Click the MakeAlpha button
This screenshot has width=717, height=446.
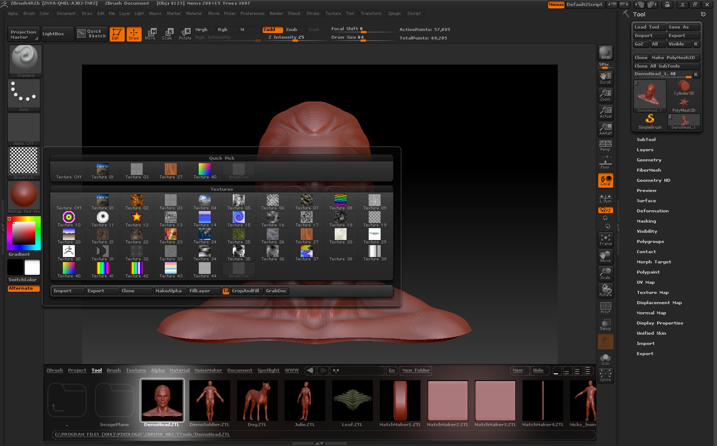point(170,291)
